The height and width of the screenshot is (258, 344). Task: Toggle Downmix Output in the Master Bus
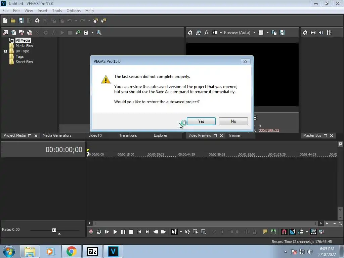tap(313, 33)
